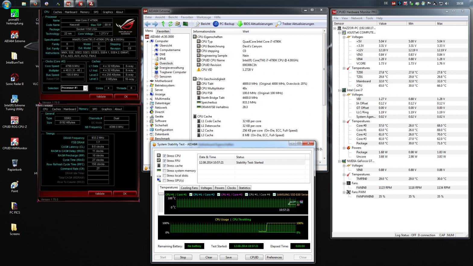
Task: Expand the Netzwerk tree node arrow
Action: coord(147,108)
